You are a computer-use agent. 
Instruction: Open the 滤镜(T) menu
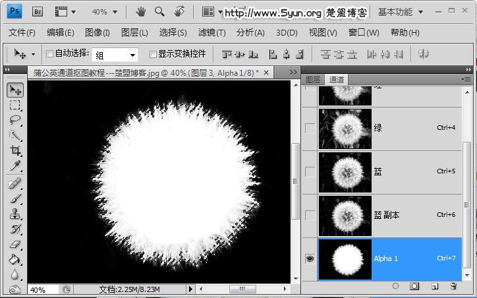pyautogui.click(x=211, y=32)
